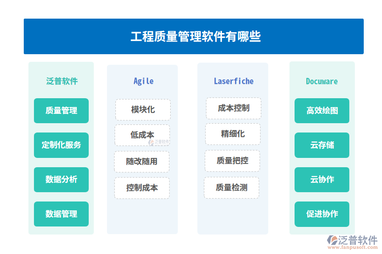382x254 pixels.
Task: Click the 控制成本 tag under Agile
Action: [x=142, y=188]
